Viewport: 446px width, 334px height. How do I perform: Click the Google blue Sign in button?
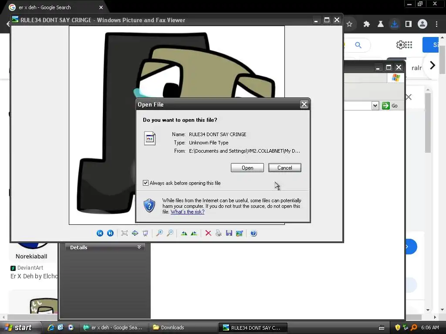(430, 45)
